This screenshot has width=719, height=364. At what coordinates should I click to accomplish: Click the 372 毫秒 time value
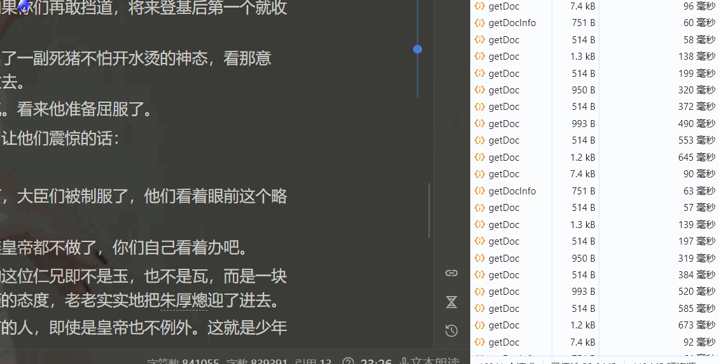[x=697, y=107]
